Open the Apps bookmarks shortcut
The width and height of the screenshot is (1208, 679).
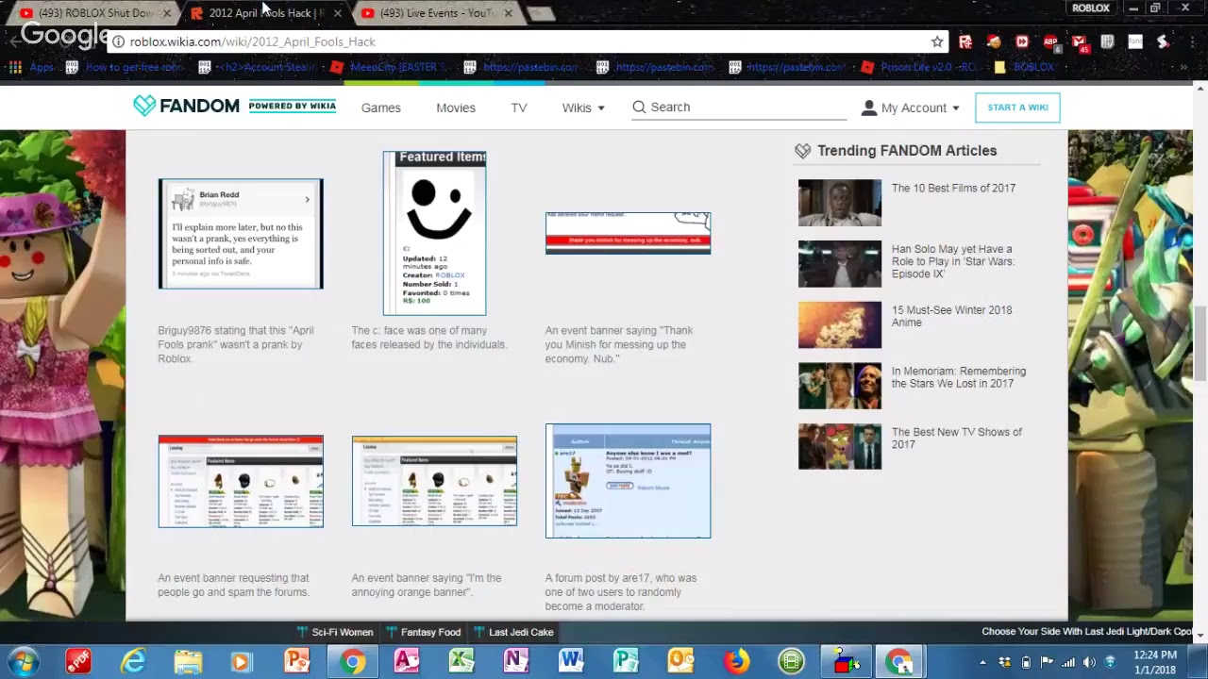coord(32,67)
